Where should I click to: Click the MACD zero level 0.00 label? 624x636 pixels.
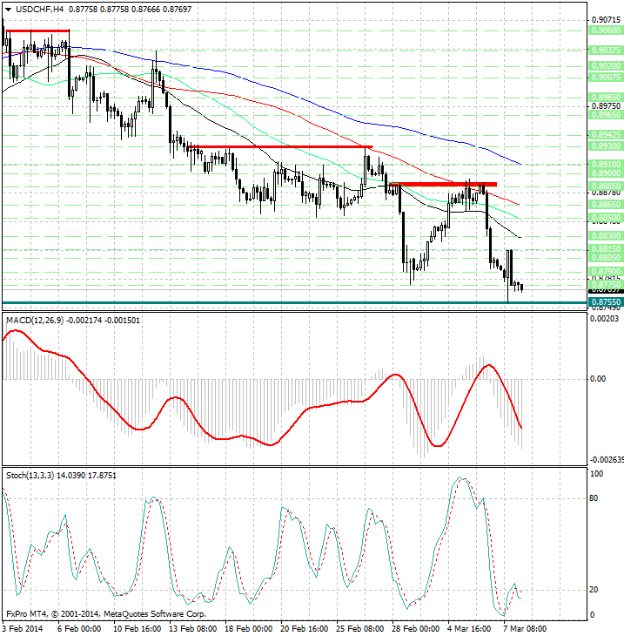(x=598, y=379)
